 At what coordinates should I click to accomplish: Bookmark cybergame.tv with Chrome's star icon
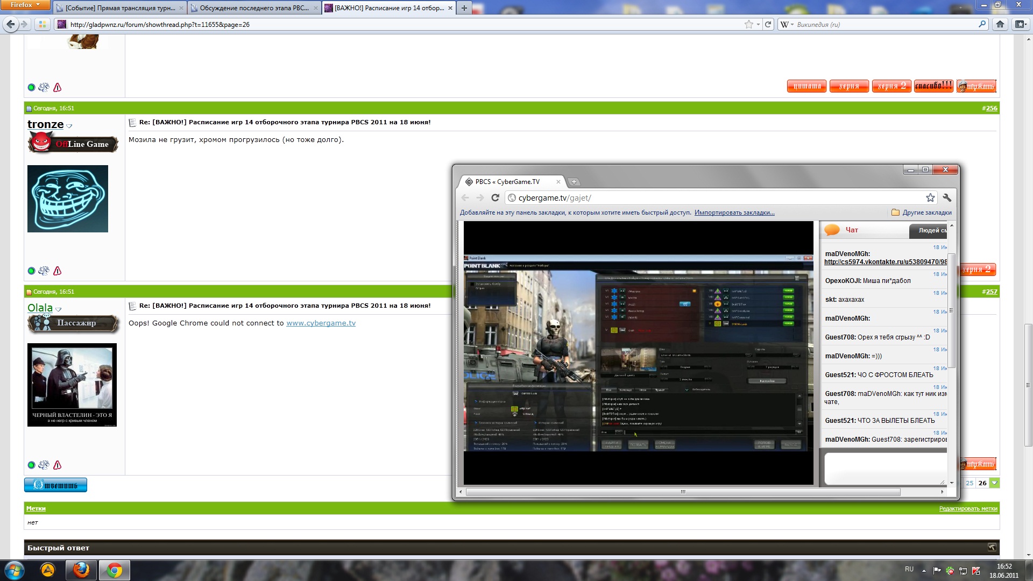pyautogui.click(x=930, y=197)
